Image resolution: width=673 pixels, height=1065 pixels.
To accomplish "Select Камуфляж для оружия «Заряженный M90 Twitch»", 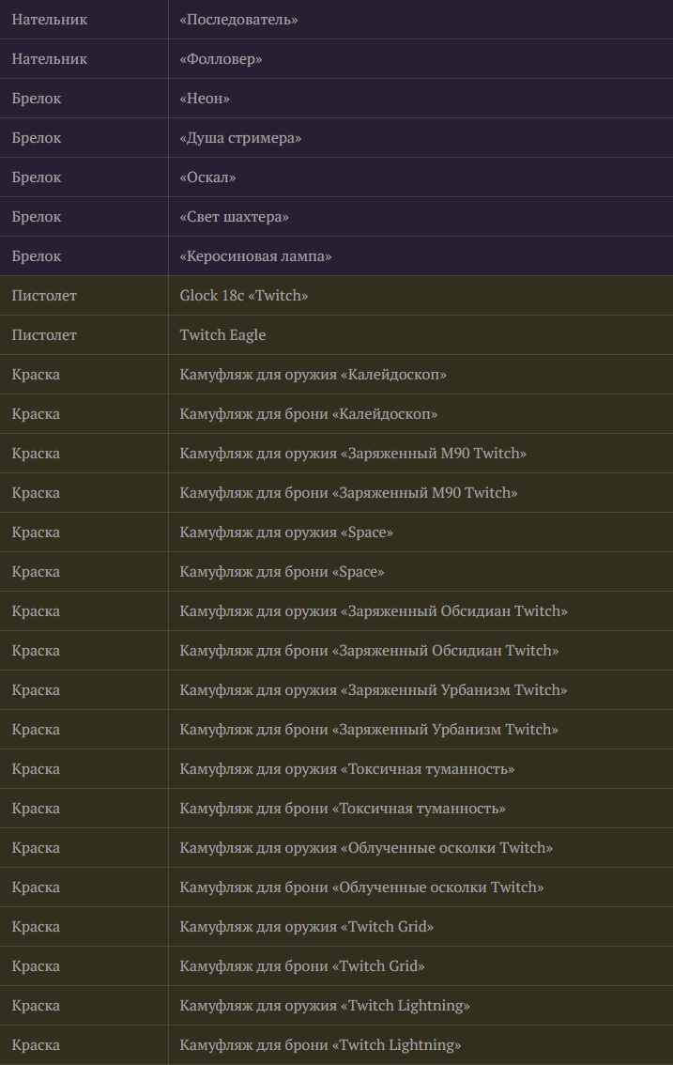I will point(353,453).
